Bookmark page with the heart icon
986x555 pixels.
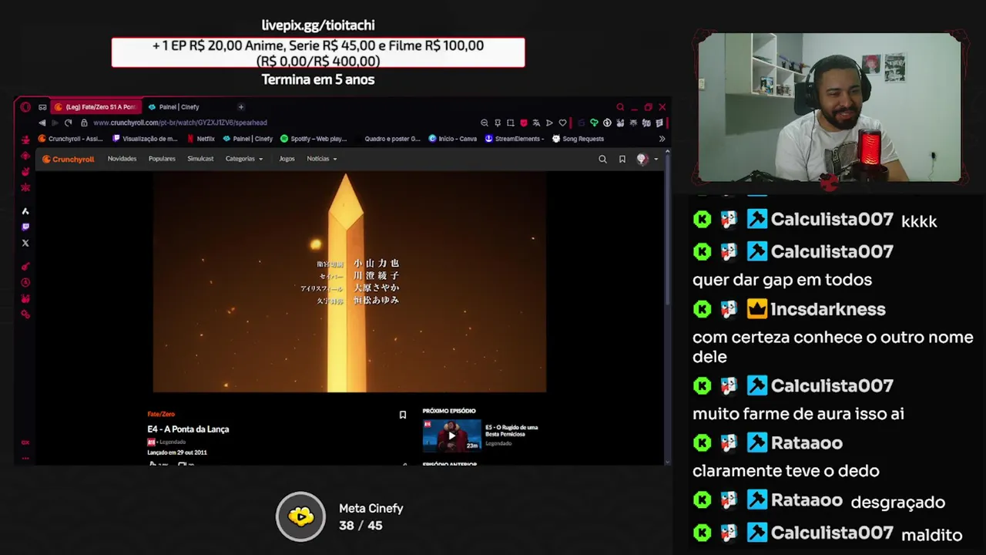[562, 123]
